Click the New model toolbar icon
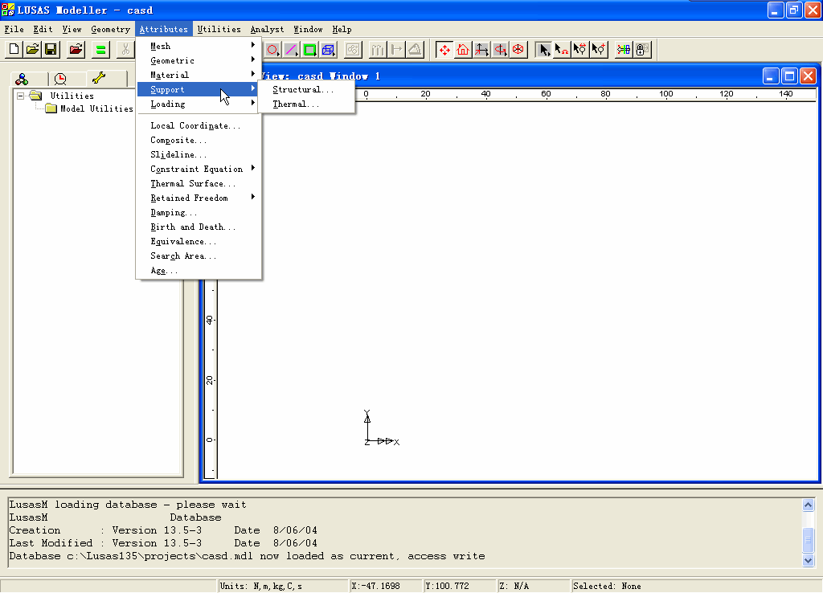Viewport: 823px width, 593px height. pos(14,50)
